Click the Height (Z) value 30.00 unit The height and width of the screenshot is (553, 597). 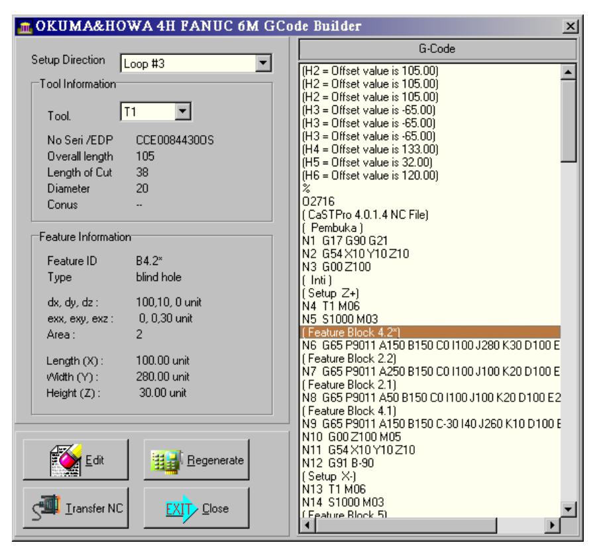tap(162, 393)
